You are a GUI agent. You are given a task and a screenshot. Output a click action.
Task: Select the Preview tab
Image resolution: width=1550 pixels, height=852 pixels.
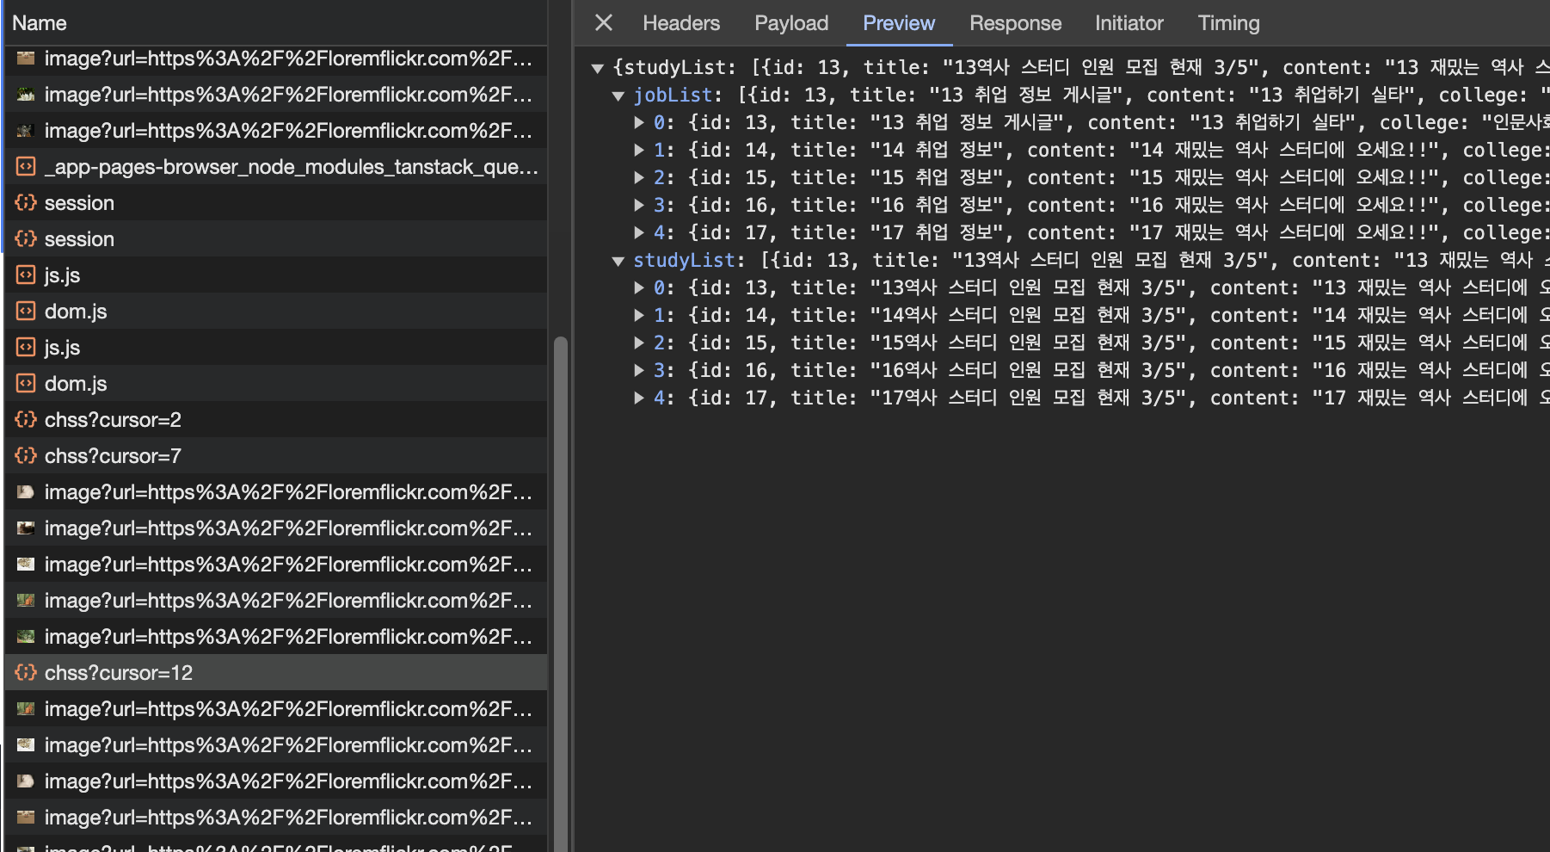tap(899, 23)
